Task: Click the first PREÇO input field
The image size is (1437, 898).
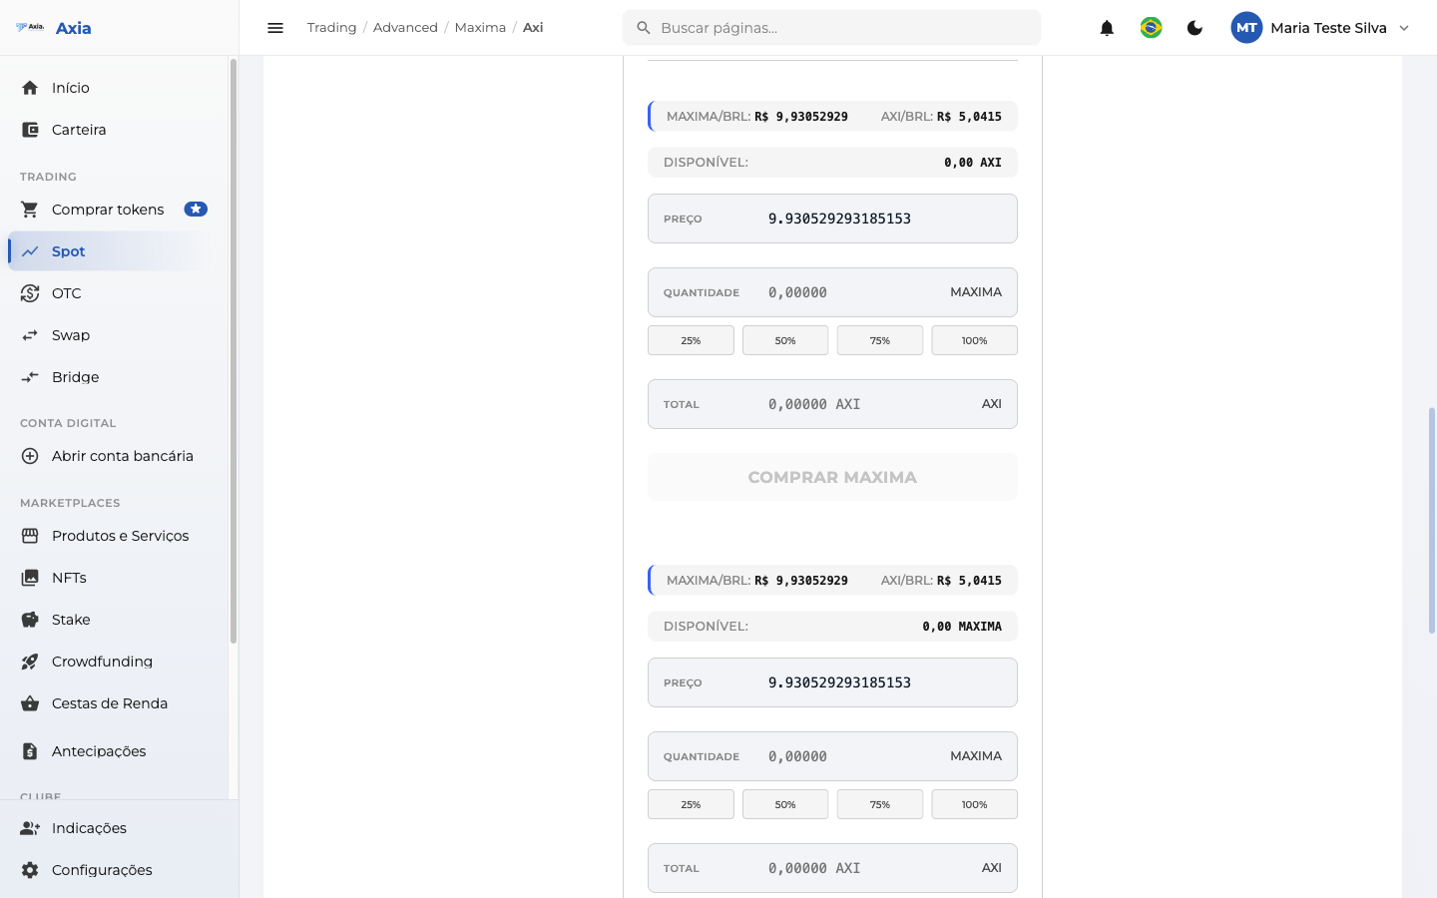Action: click(832, 219)
